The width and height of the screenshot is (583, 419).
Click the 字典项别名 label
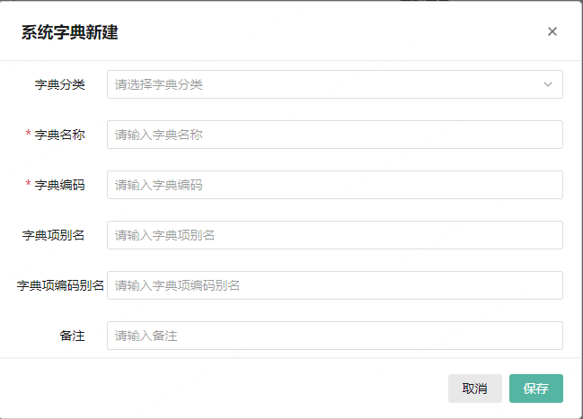(54, 235)
